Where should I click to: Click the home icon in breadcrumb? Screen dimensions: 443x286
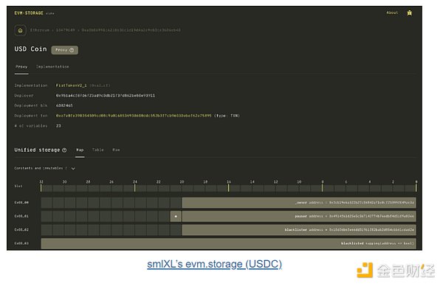click(x=21, y=30)
